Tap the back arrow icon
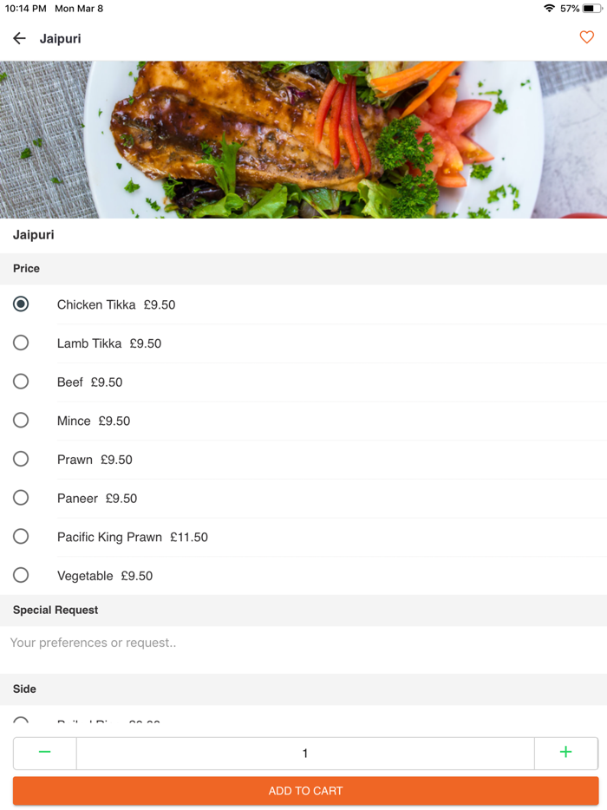 [19, 38]
